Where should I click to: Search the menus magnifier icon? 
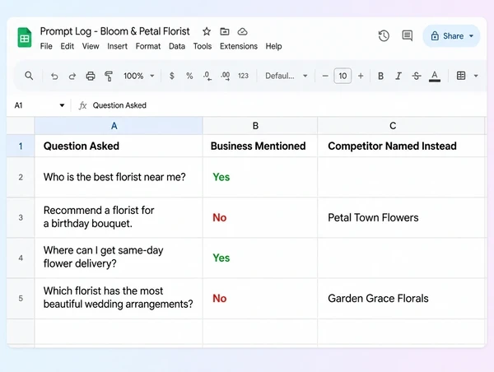29,76
